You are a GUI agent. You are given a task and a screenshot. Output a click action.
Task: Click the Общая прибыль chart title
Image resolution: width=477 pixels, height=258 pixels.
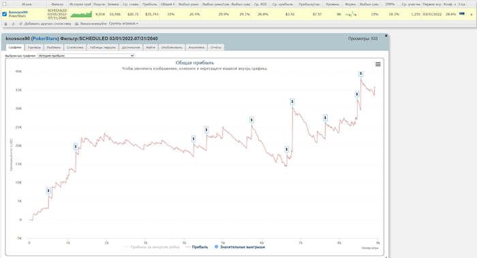pos(195,63)
